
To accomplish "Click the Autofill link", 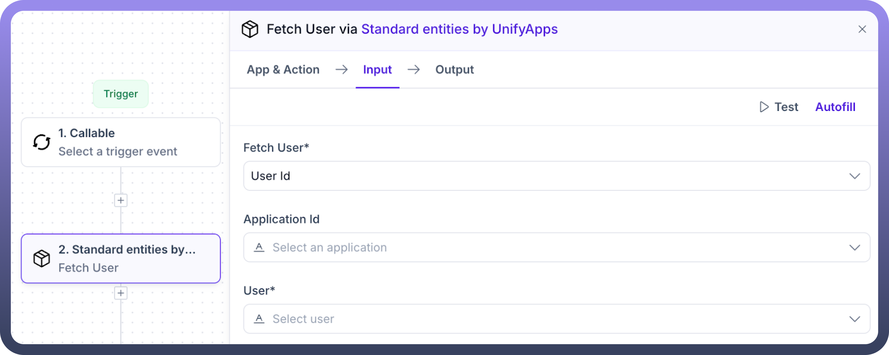I will tap(835, 107).
